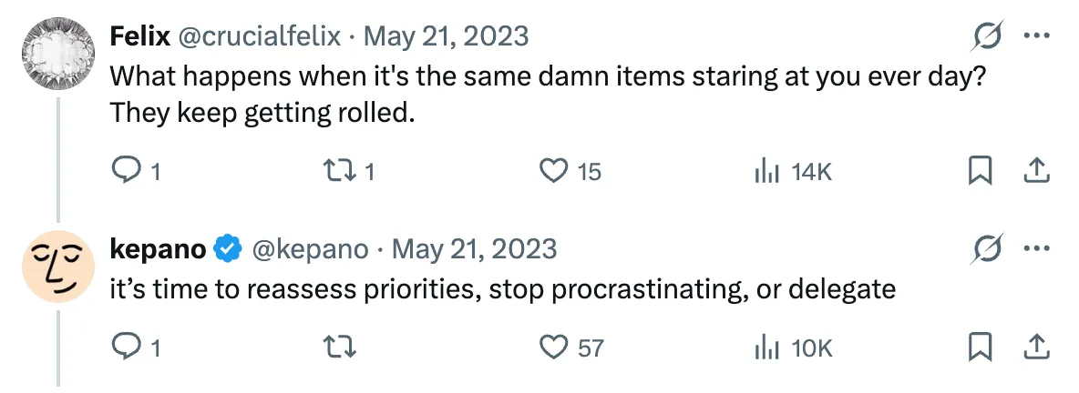Bookmark kepano's tweet
This screenshot has width=1079, height=393.
click(980, 346)
